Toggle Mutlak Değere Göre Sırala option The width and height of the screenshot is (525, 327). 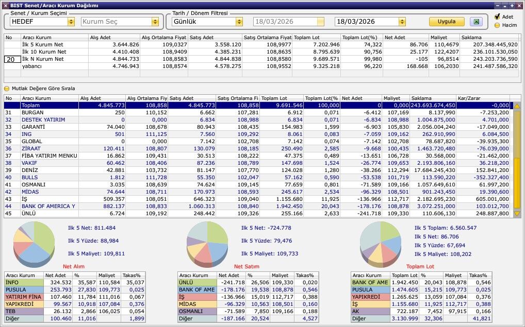pos(7,89)
